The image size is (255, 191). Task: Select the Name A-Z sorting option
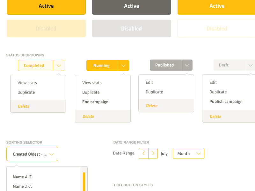(22, 177)
